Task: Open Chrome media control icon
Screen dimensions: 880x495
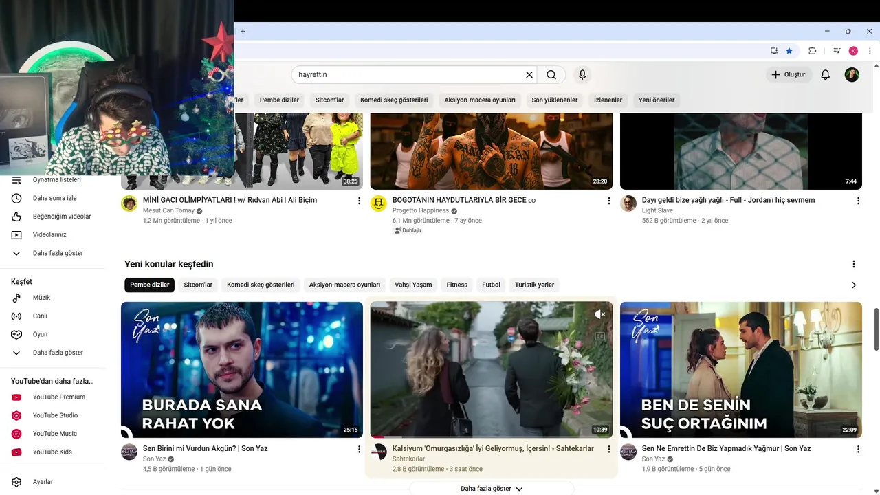Action: click(837, 51)
